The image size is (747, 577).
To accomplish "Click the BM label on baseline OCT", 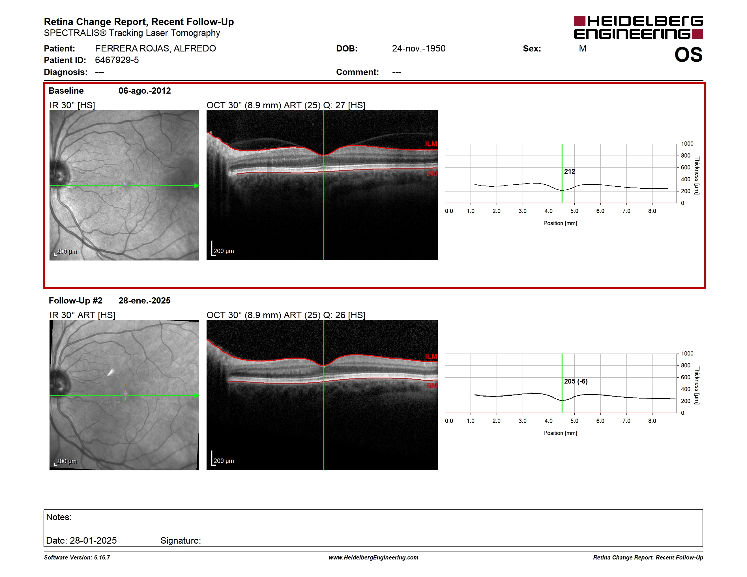I will (x=432, y=173).
